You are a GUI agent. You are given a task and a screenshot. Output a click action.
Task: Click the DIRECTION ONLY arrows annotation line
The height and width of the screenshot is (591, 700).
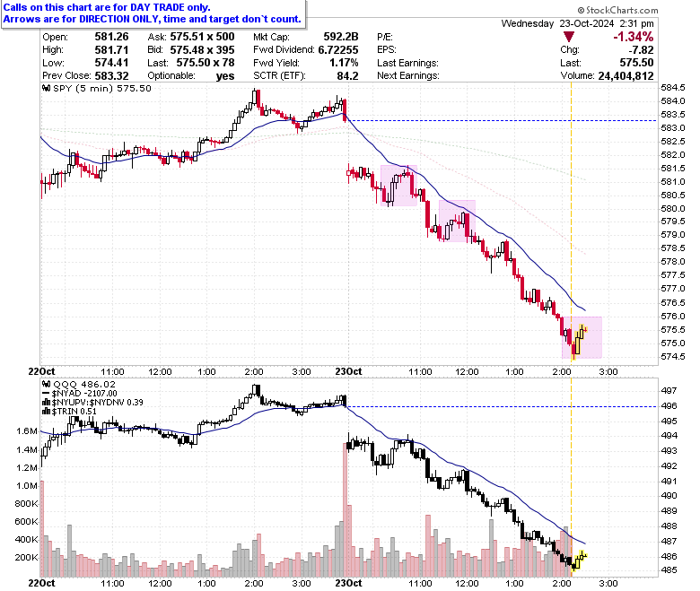[x=153, y=19]
